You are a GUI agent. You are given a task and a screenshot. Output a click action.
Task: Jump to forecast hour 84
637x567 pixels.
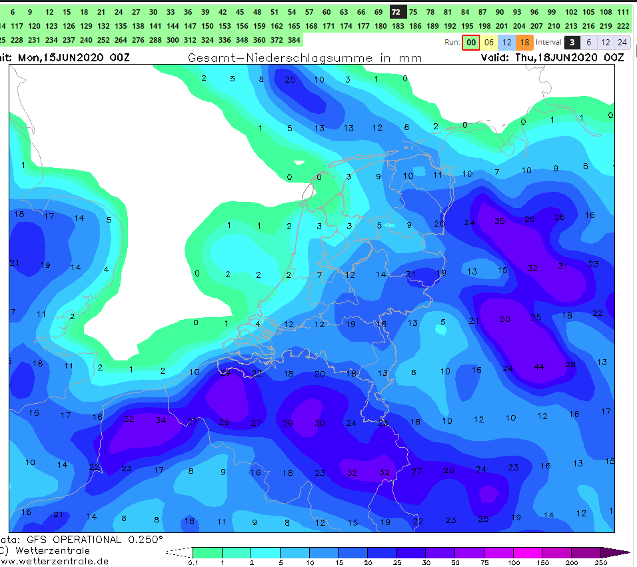click(x=465, y=12)
